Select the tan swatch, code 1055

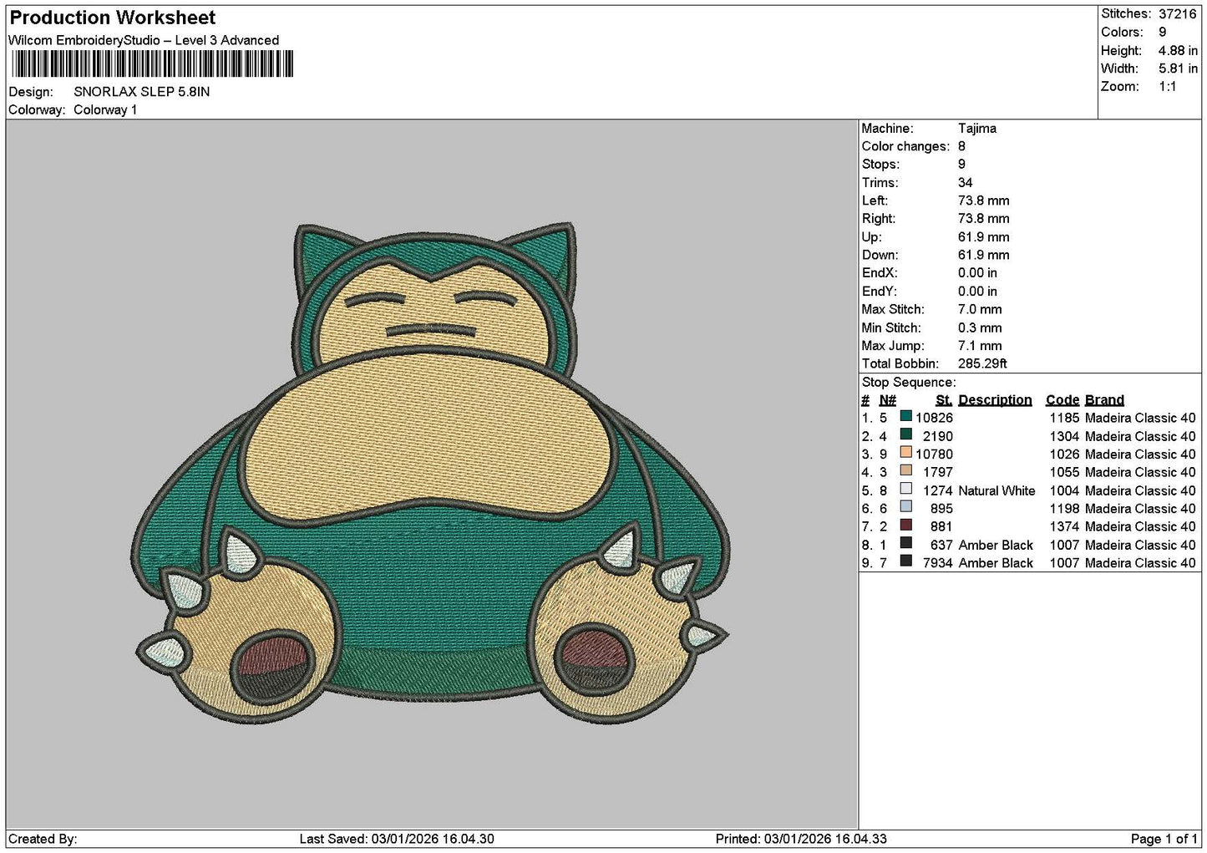[x=905, y=470]
